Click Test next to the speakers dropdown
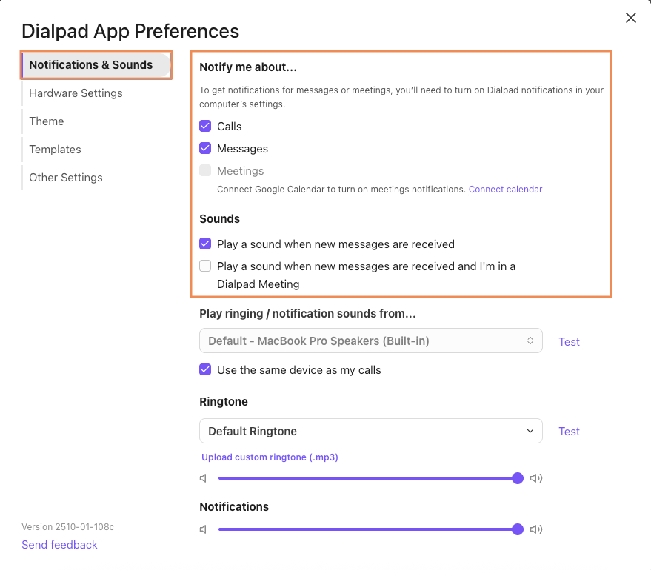The width and height of the screenshot is (651, 570). coord(569,341)
